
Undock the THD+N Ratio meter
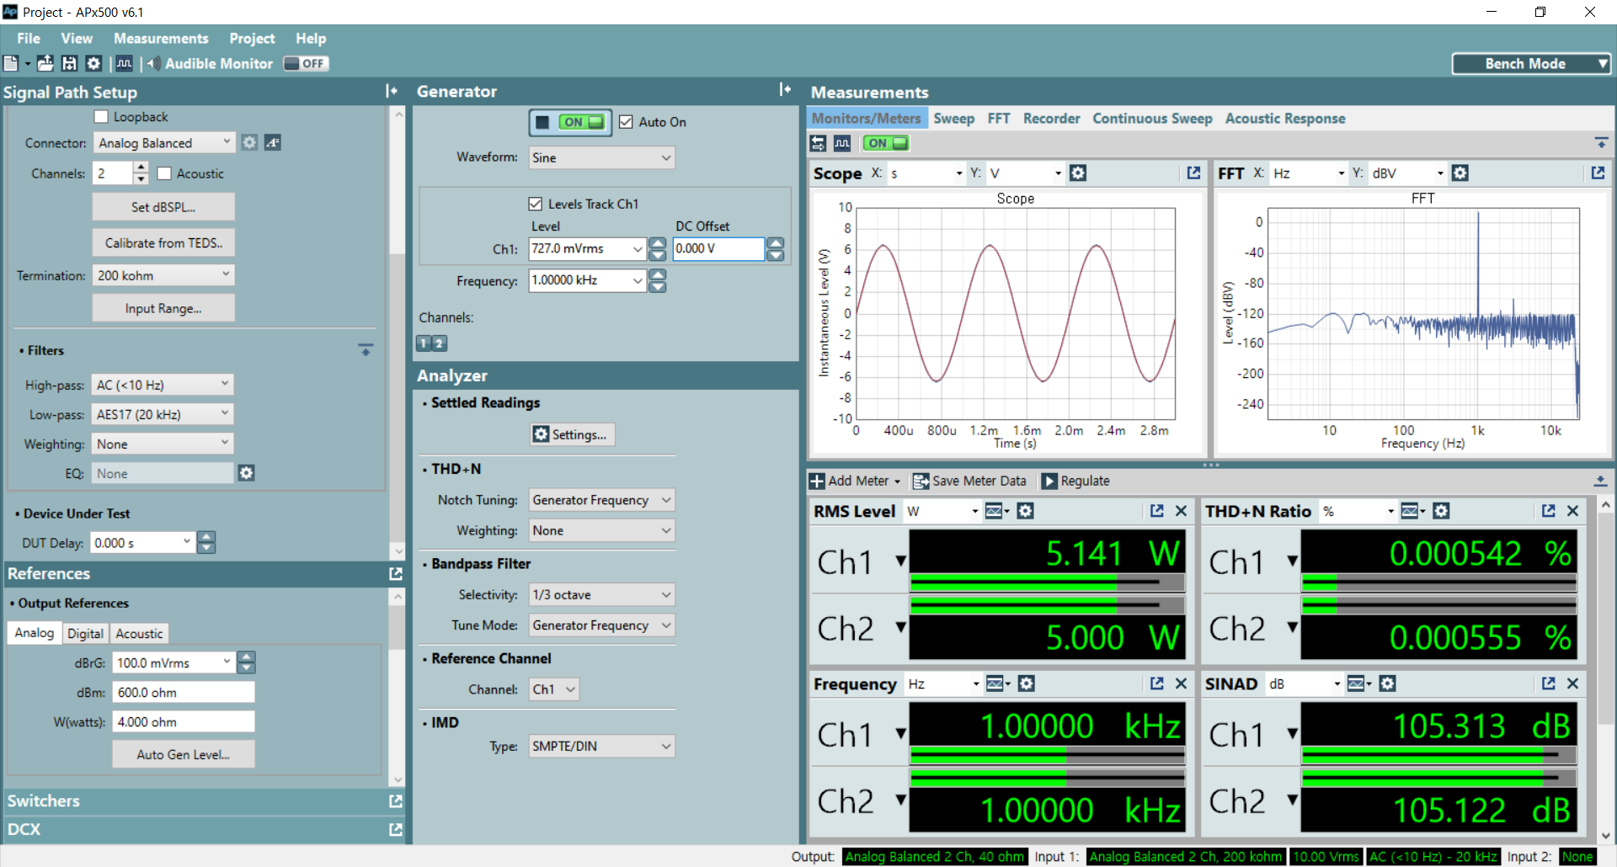pos(1548,511)
